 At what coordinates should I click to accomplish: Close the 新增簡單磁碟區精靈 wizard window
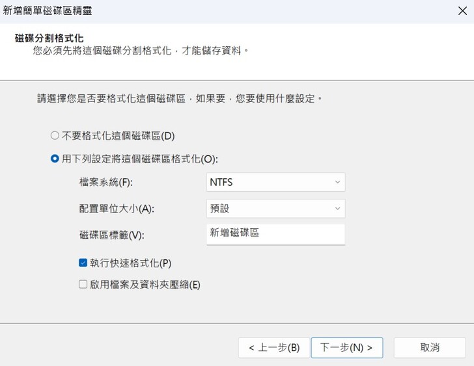pos(462,10)
